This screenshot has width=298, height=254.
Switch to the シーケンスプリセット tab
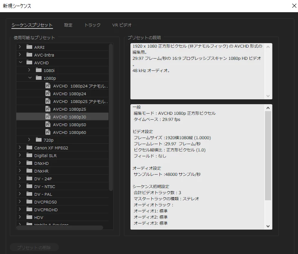[x=32, y=25]
